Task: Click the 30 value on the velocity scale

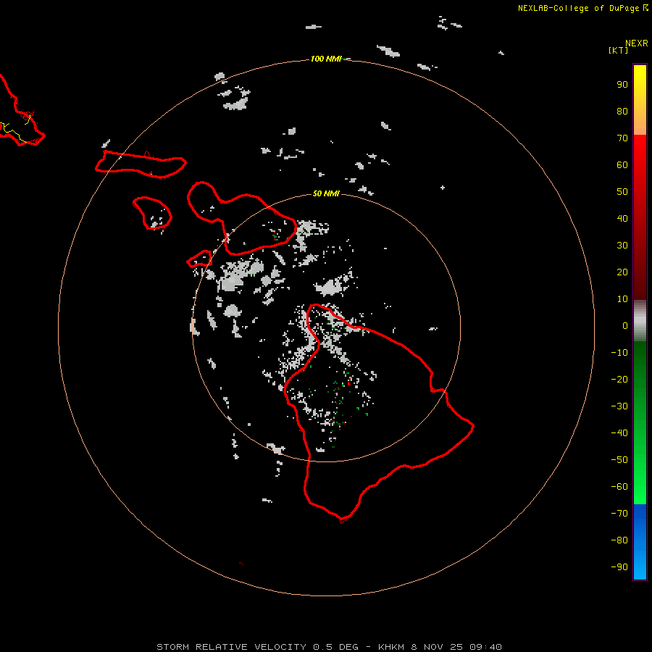Action: tap(622, 246)
